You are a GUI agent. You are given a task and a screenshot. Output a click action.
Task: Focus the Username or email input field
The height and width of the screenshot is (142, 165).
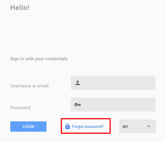click(x=113, y=83)
